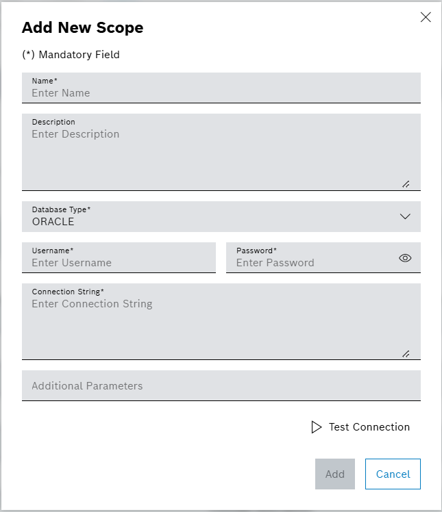442x512 pixels.
Task: Cancel the new scope dialog
Action: tap(393, 474)
